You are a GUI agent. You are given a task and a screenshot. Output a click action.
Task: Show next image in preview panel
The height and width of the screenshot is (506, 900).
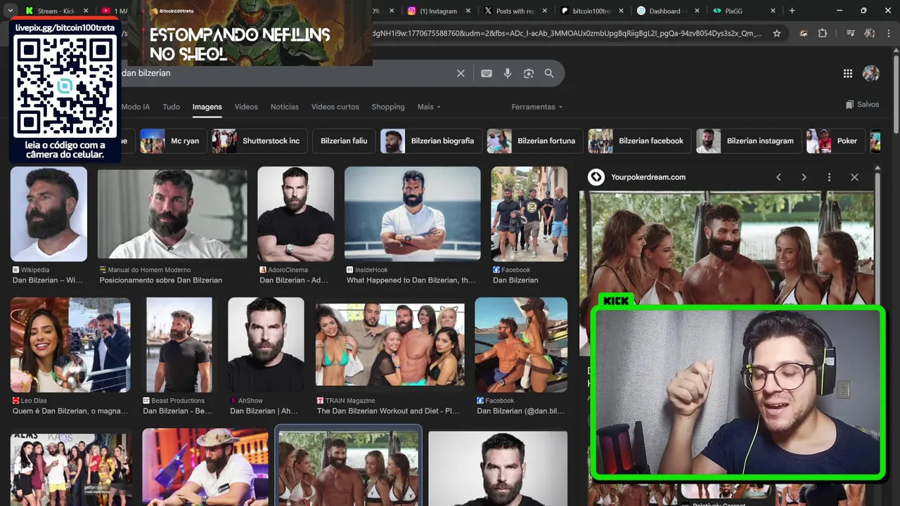804,177
